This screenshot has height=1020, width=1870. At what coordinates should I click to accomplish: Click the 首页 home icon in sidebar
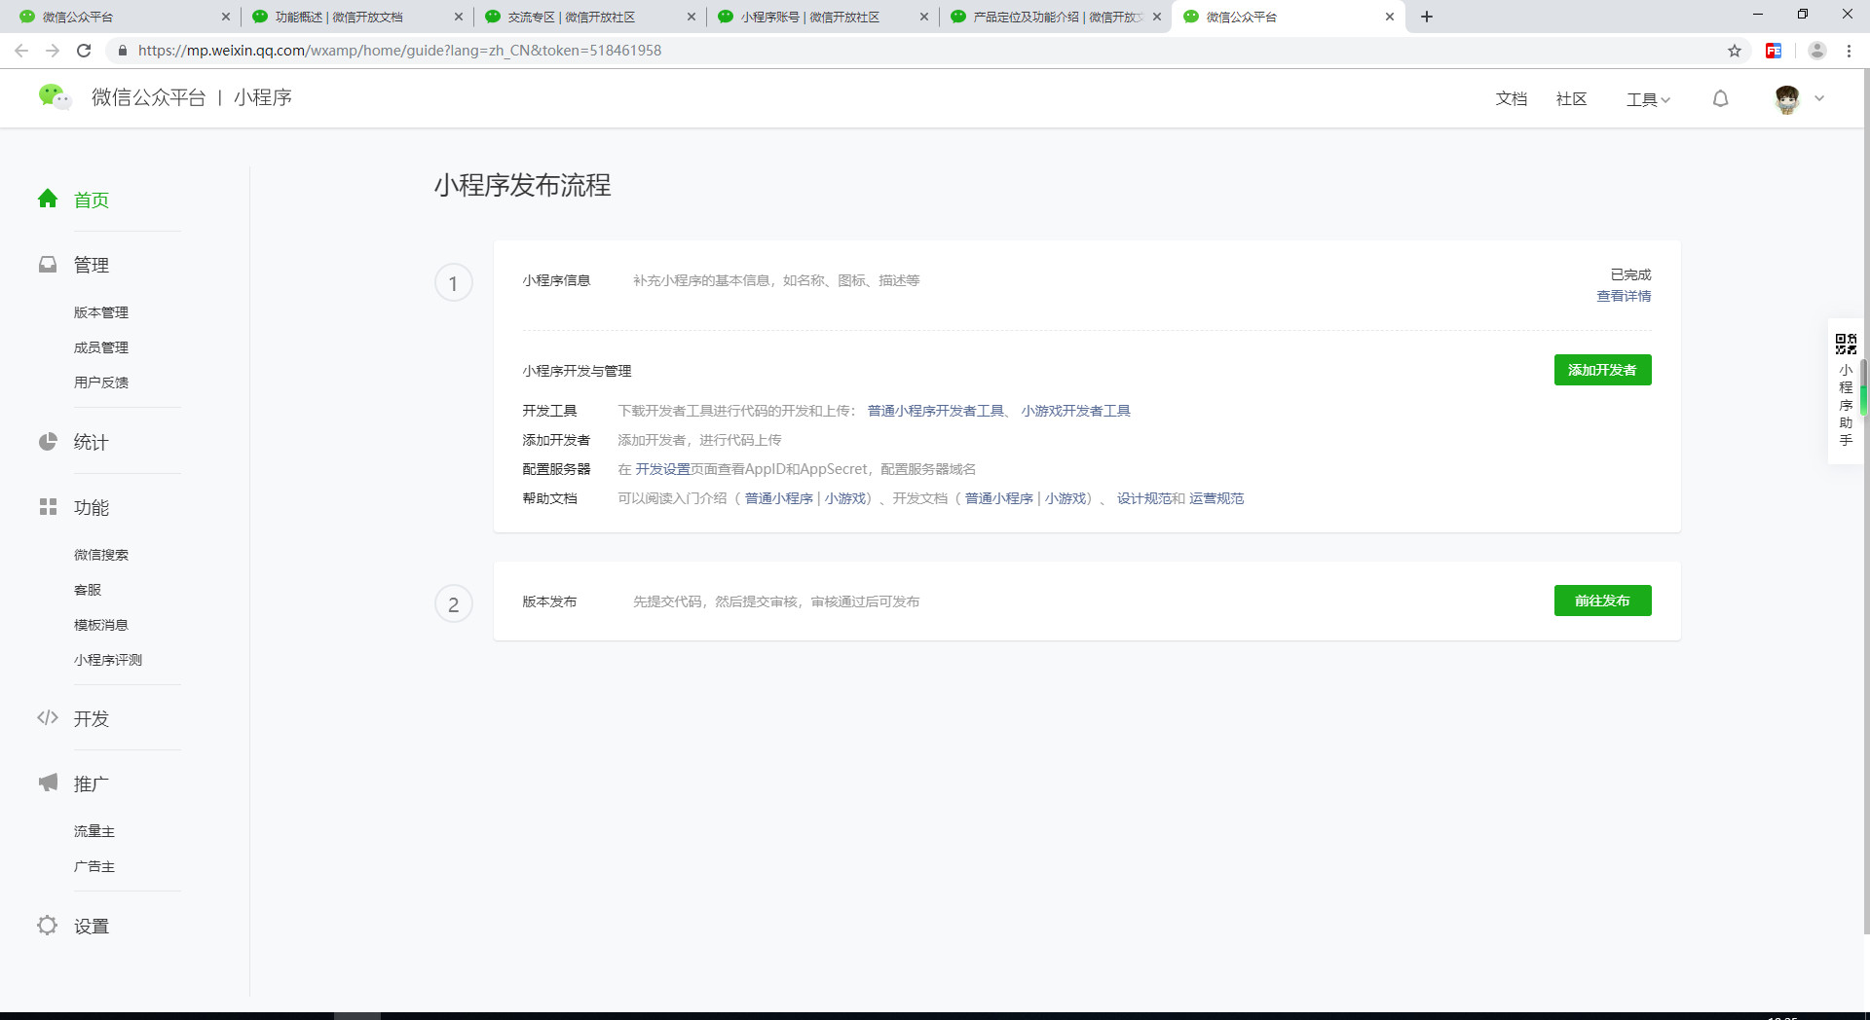click(48, 199)
